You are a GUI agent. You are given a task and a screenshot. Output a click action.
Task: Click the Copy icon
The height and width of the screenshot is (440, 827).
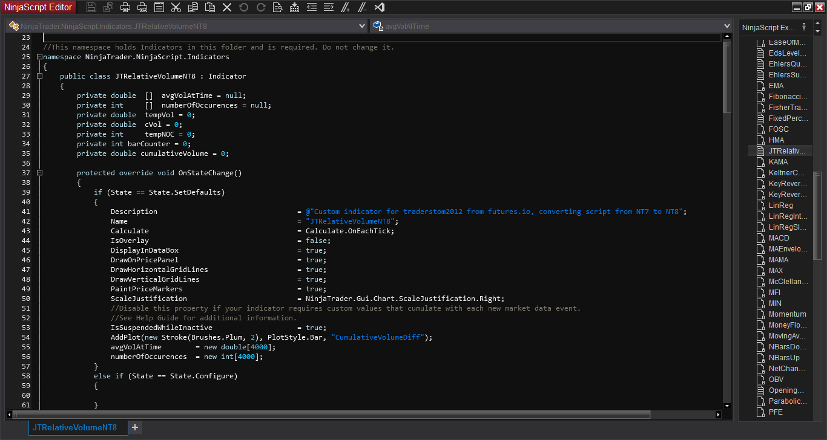point(193,7)
